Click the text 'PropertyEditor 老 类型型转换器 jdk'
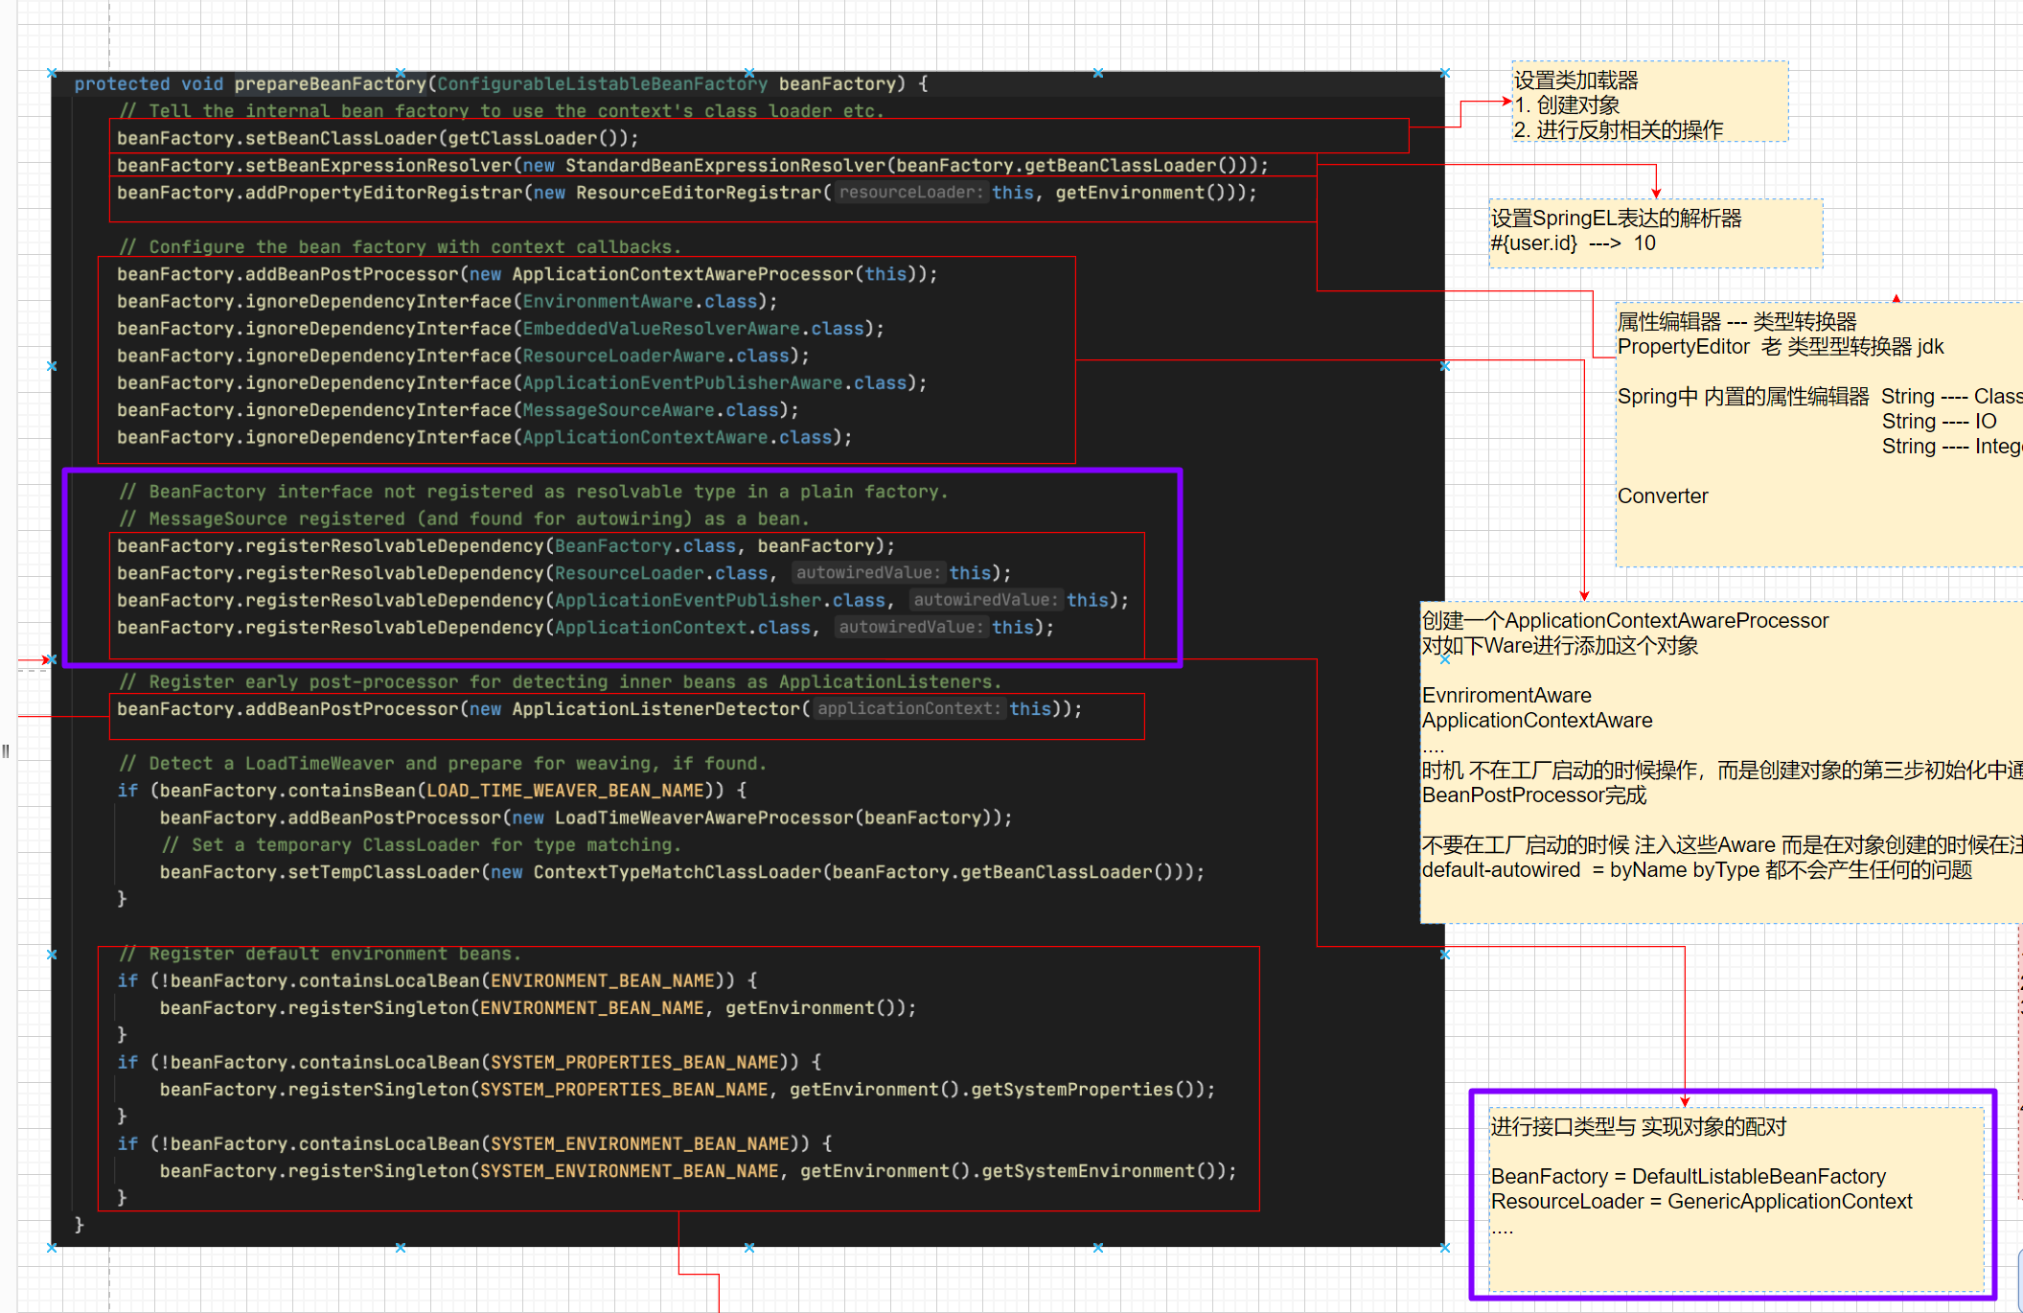The width and height of the screenshot is (2023, 1313). (x=1781, y=347)
